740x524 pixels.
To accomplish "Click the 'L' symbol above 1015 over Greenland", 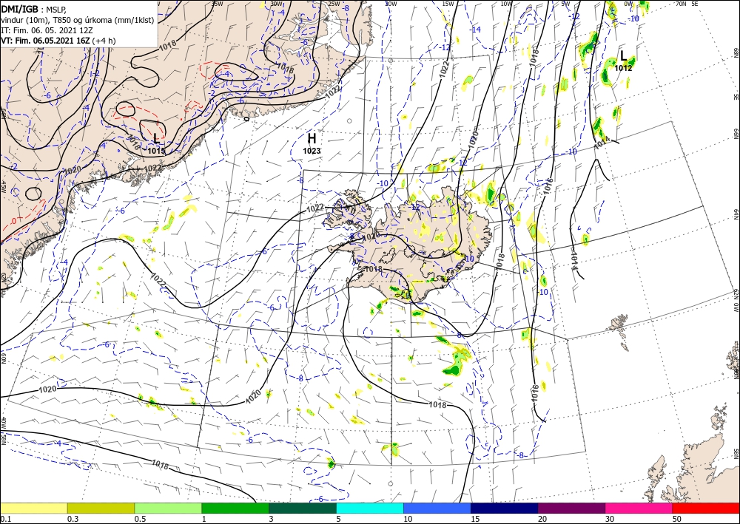I will [x=156, y=138].
